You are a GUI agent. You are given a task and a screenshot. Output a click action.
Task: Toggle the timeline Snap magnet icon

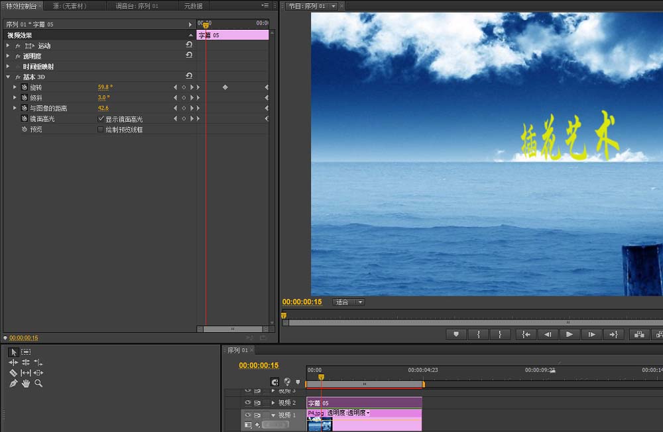pos(275,382)
